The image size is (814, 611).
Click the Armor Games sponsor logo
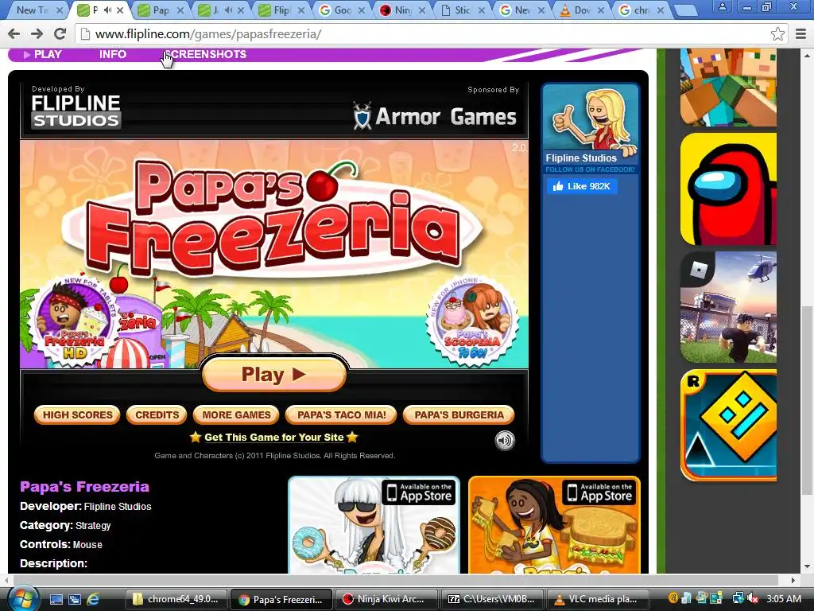(435, 116)
